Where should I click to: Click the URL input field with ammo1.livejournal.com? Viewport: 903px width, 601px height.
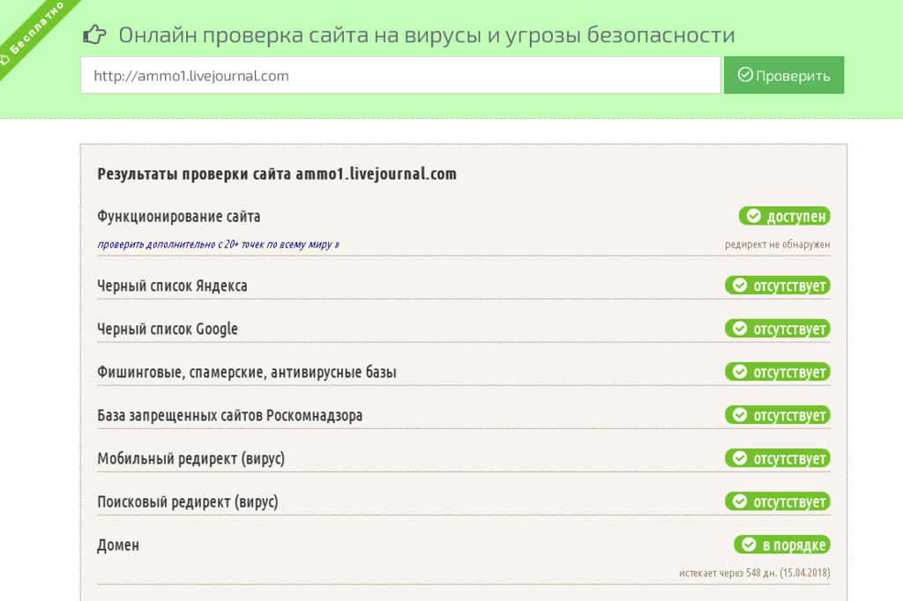point(399,76)
